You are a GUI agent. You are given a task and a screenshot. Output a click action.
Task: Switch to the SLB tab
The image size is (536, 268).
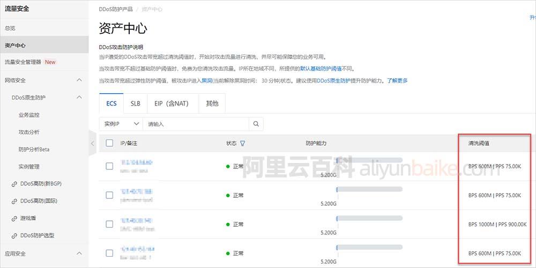(x=136, y=103)
